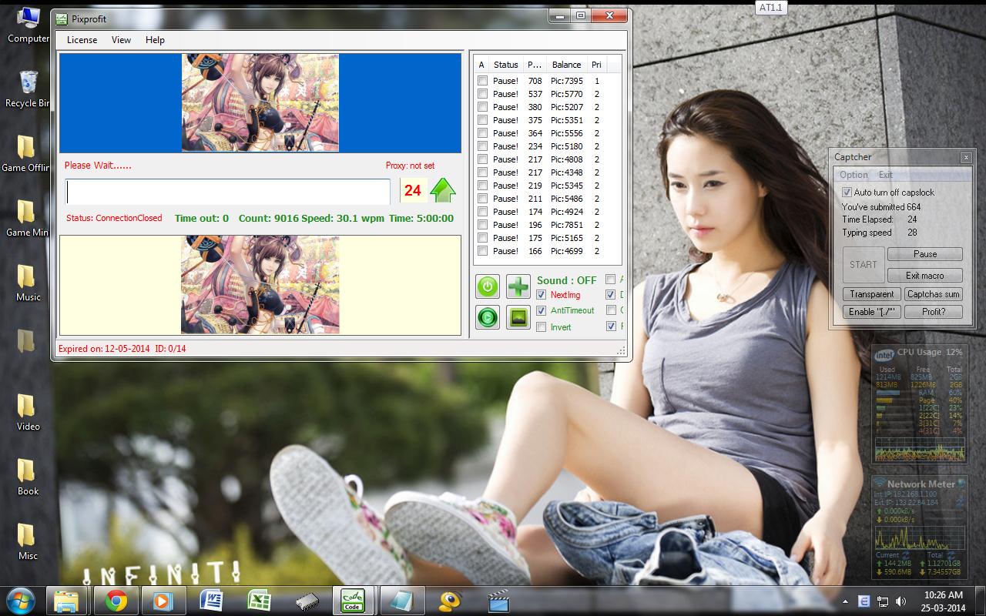Check the box for row Pic:5207
The image size is (986, 616).
pyautogui.click(x=482, y=107)
